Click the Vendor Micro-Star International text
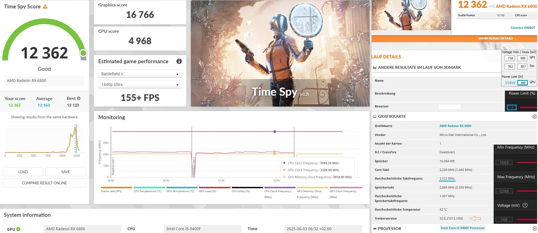 coord(463,135)
